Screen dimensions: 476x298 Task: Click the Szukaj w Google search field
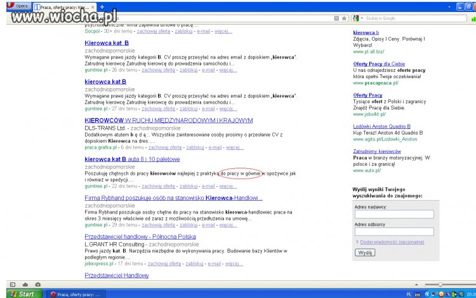(415, 18)
